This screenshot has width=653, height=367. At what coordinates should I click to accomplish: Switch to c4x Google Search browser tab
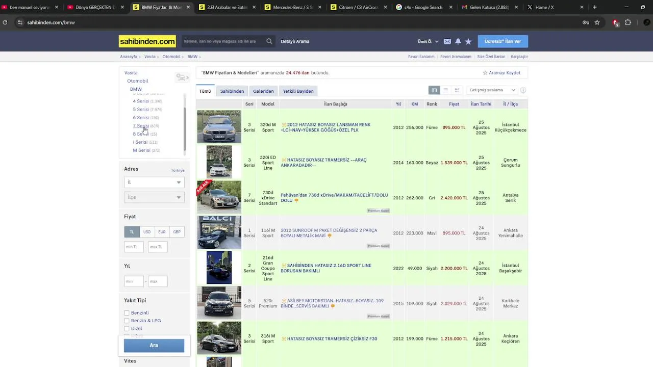tap(424, 7)
